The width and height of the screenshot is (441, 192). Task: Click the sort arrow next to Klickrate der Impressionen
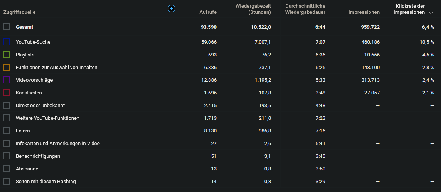pos(431,12)
